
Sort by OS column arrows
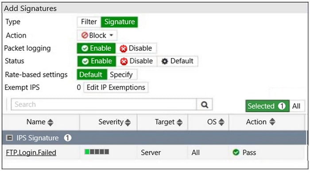click(221, 122)
